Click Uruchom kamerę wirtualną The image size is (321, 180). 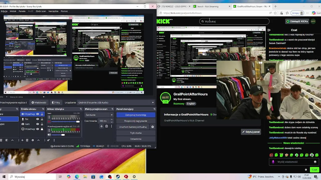pos(133,127)
